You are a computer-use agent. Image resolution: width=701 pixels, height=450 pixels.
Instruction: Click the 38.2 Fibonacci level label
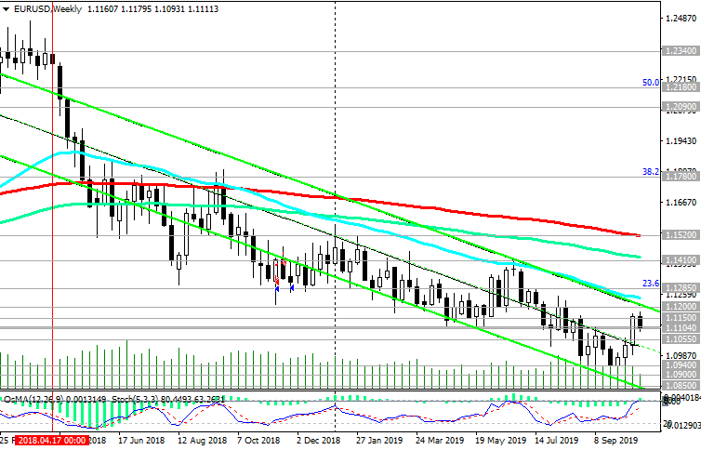click(x=651, y=172)
